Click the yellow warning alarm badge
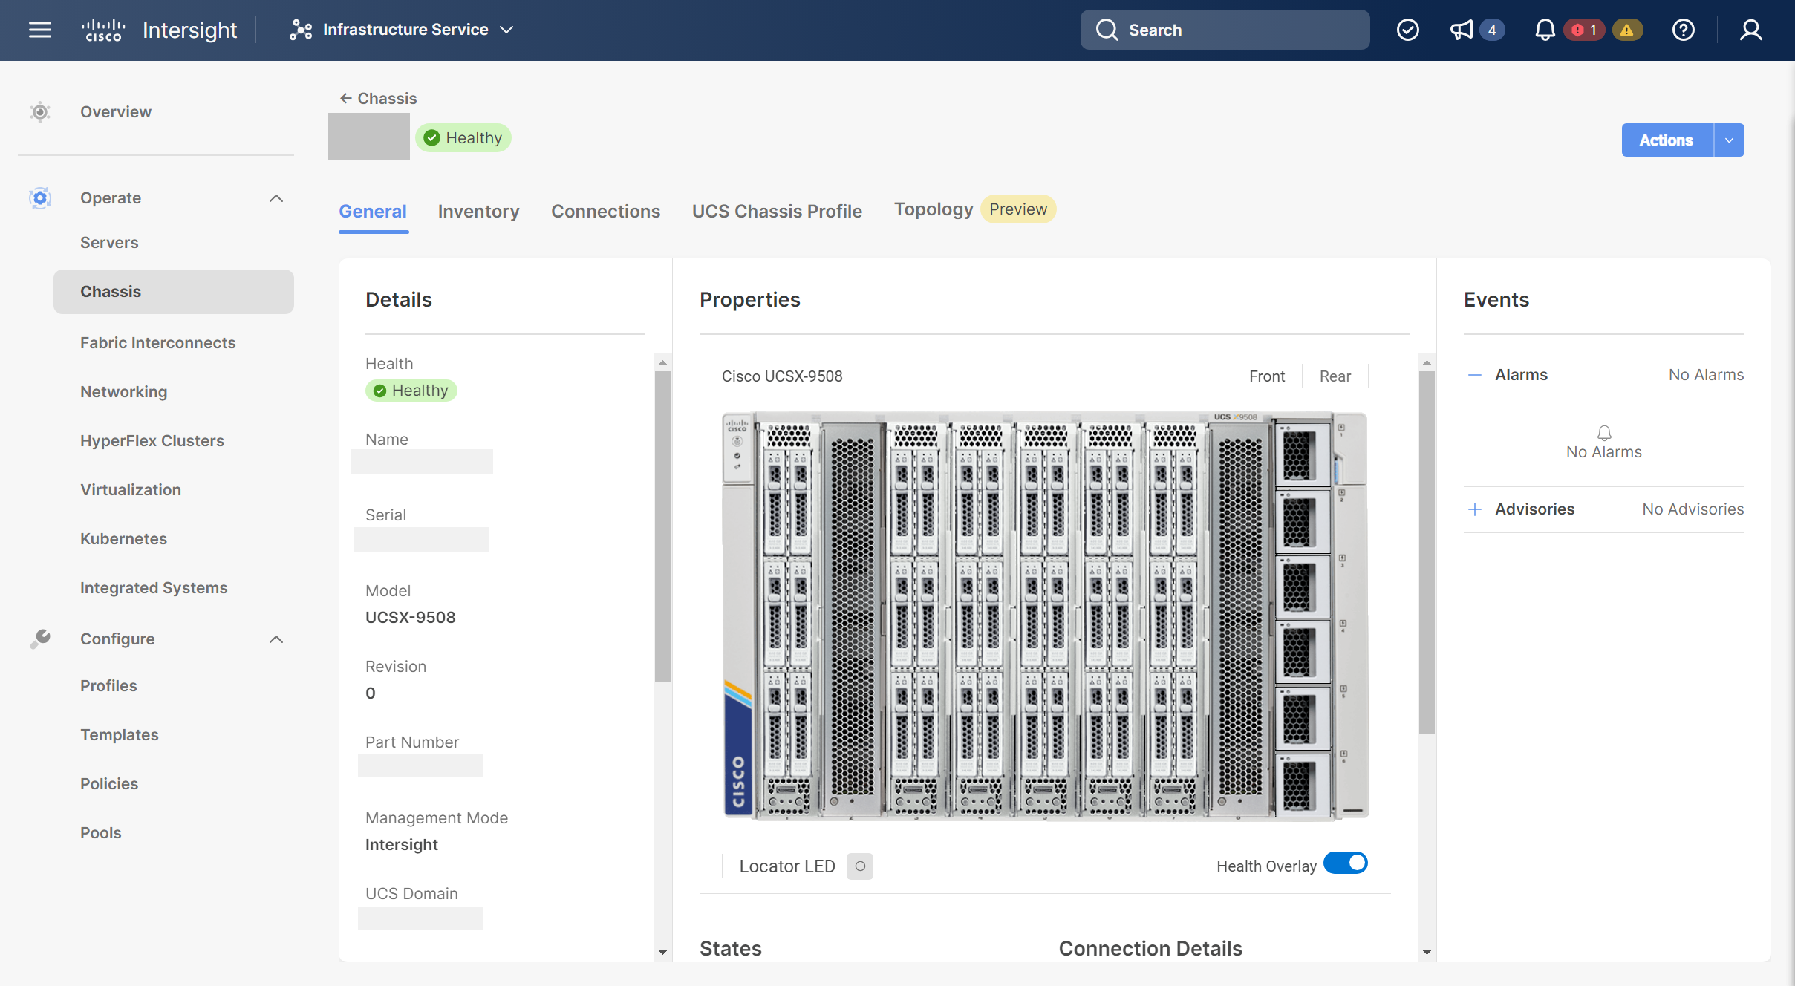The image size is (1795, 986). point(1627,30)
